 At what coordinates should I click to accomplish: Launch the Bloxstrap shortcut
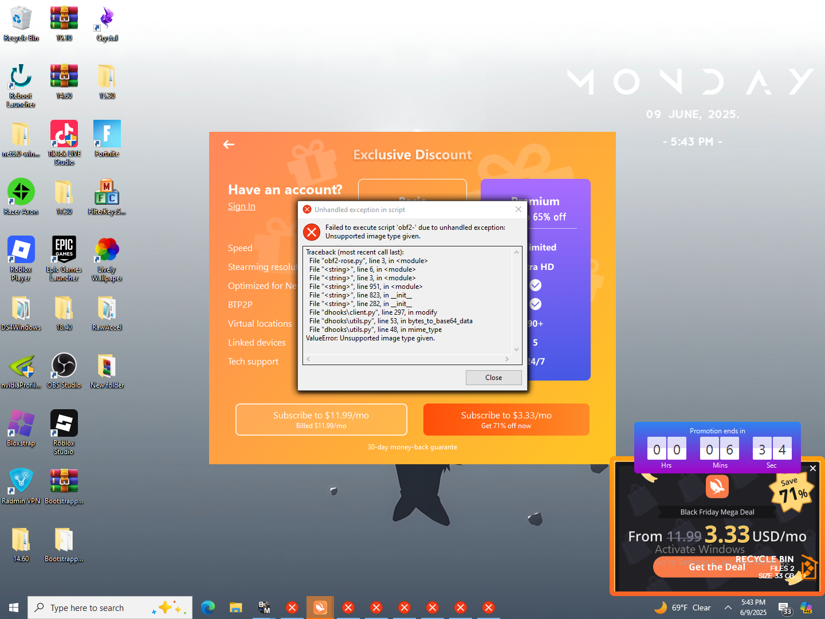(21, 429)
